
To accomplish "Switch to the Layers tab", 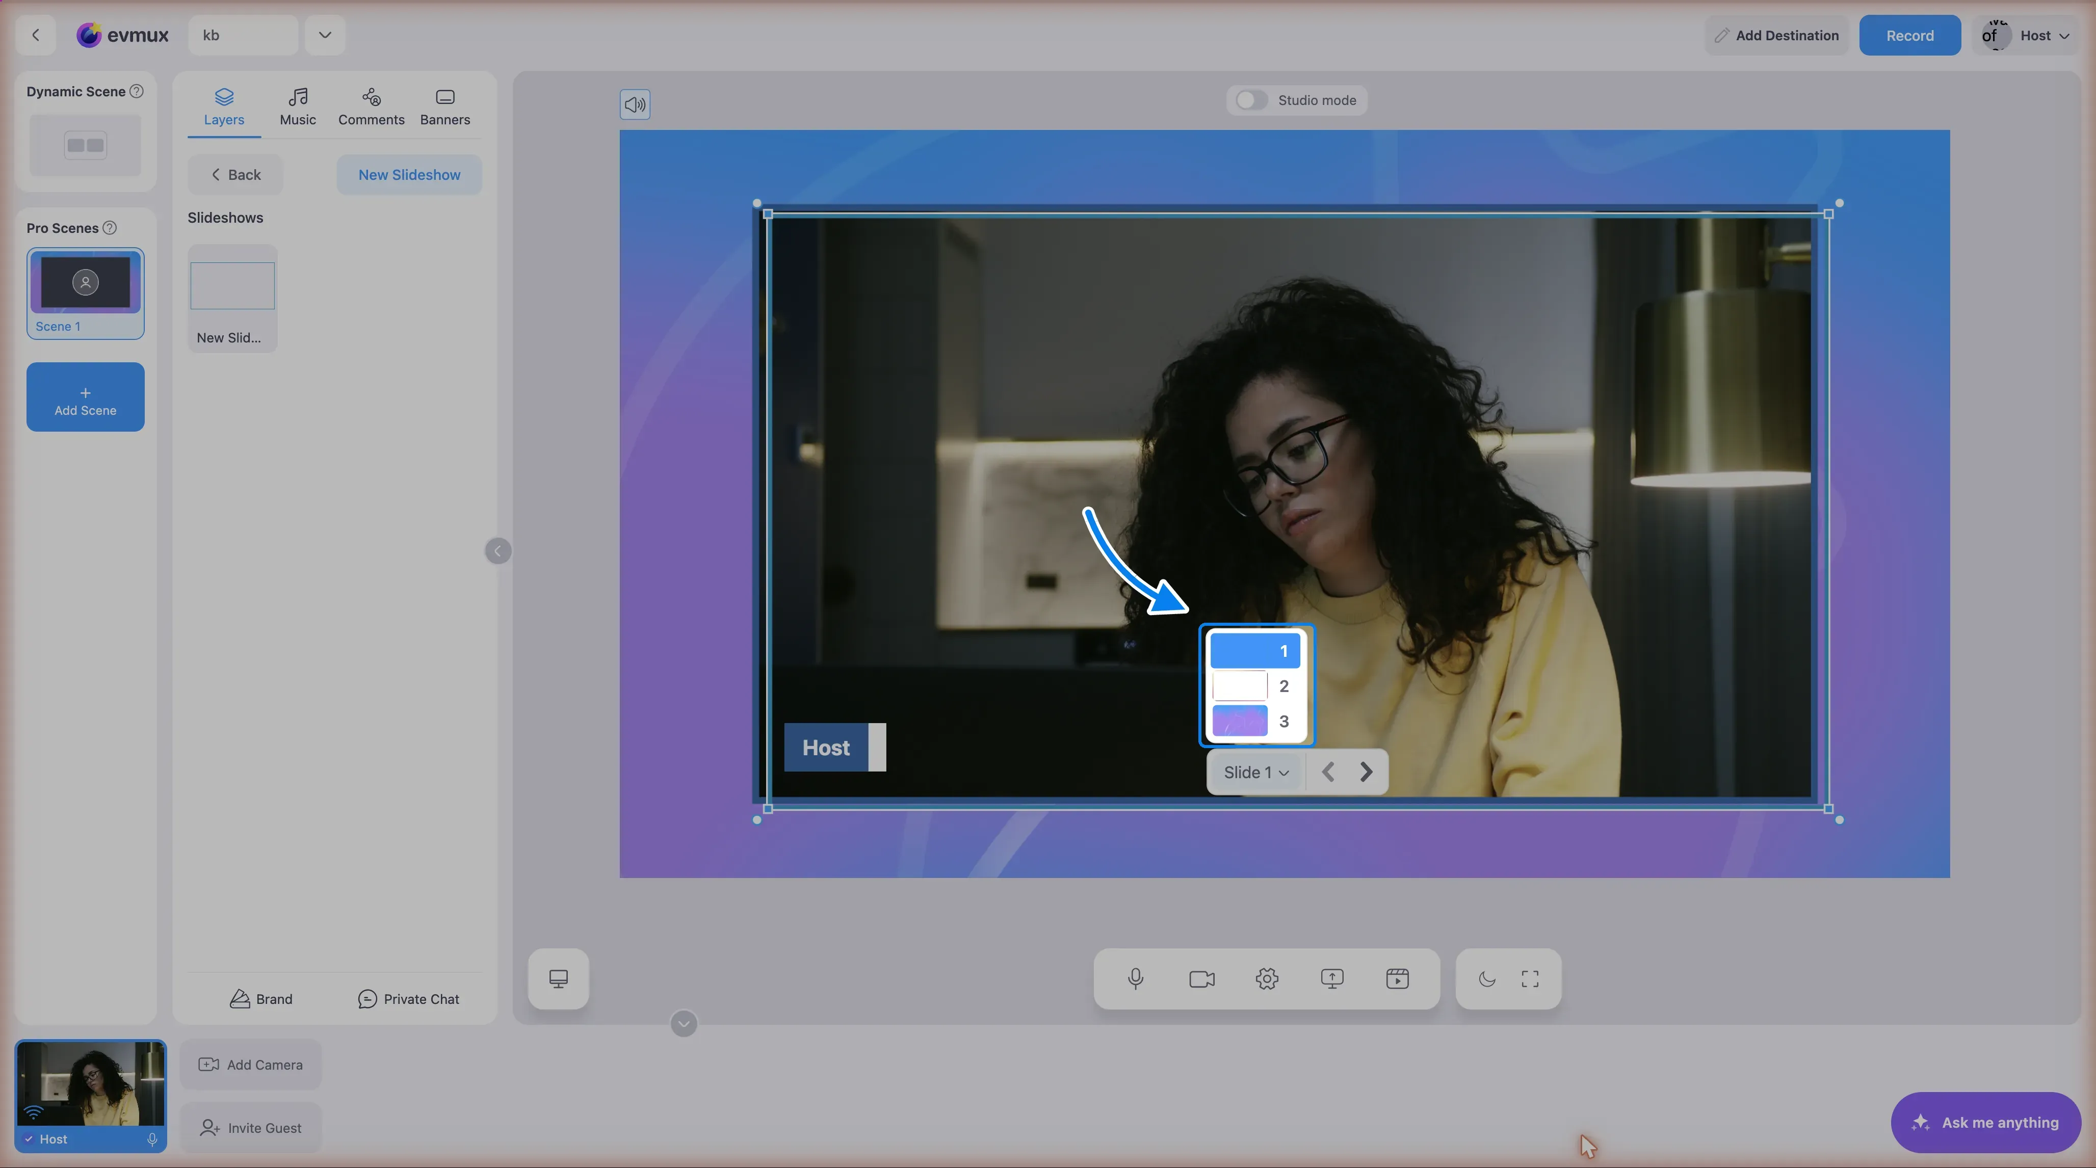I will click(224, 107).
